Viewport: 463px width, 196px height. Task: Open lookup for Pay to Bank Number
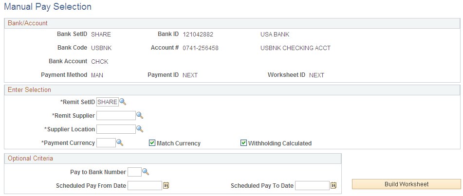146,172
